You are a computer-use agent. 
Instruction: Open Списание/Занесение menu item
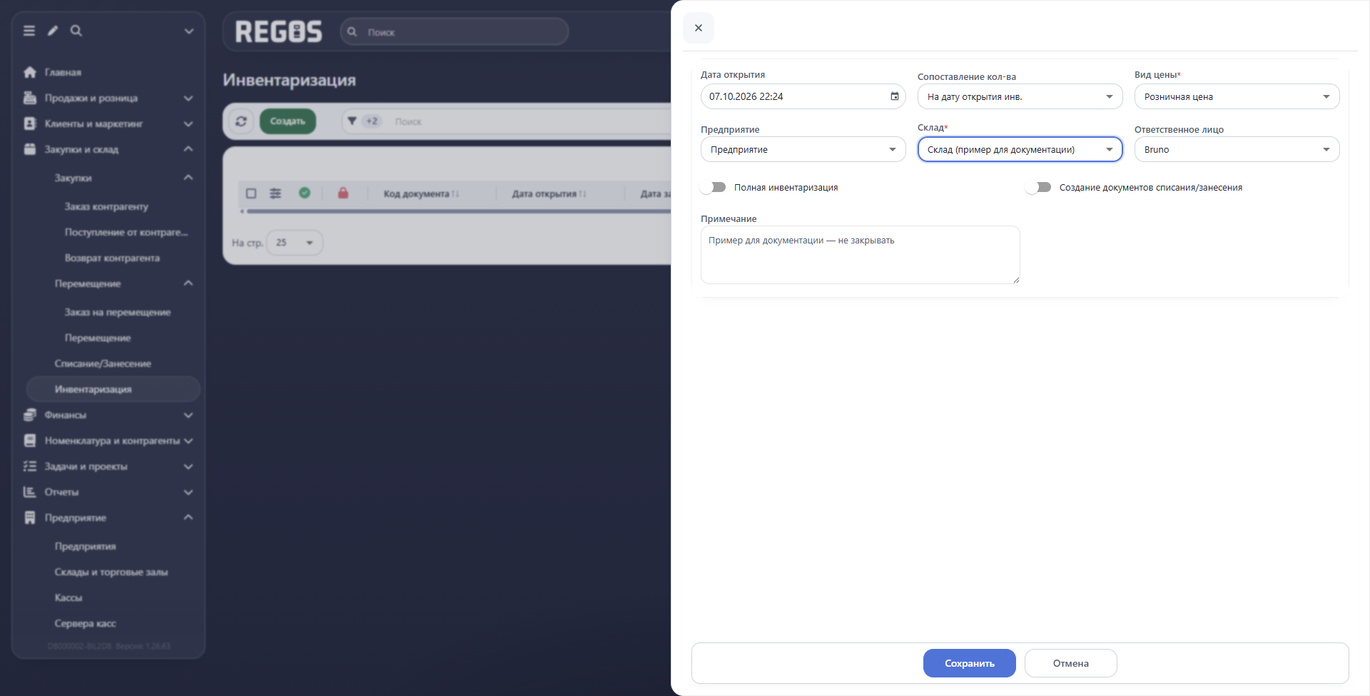[103, 363]
